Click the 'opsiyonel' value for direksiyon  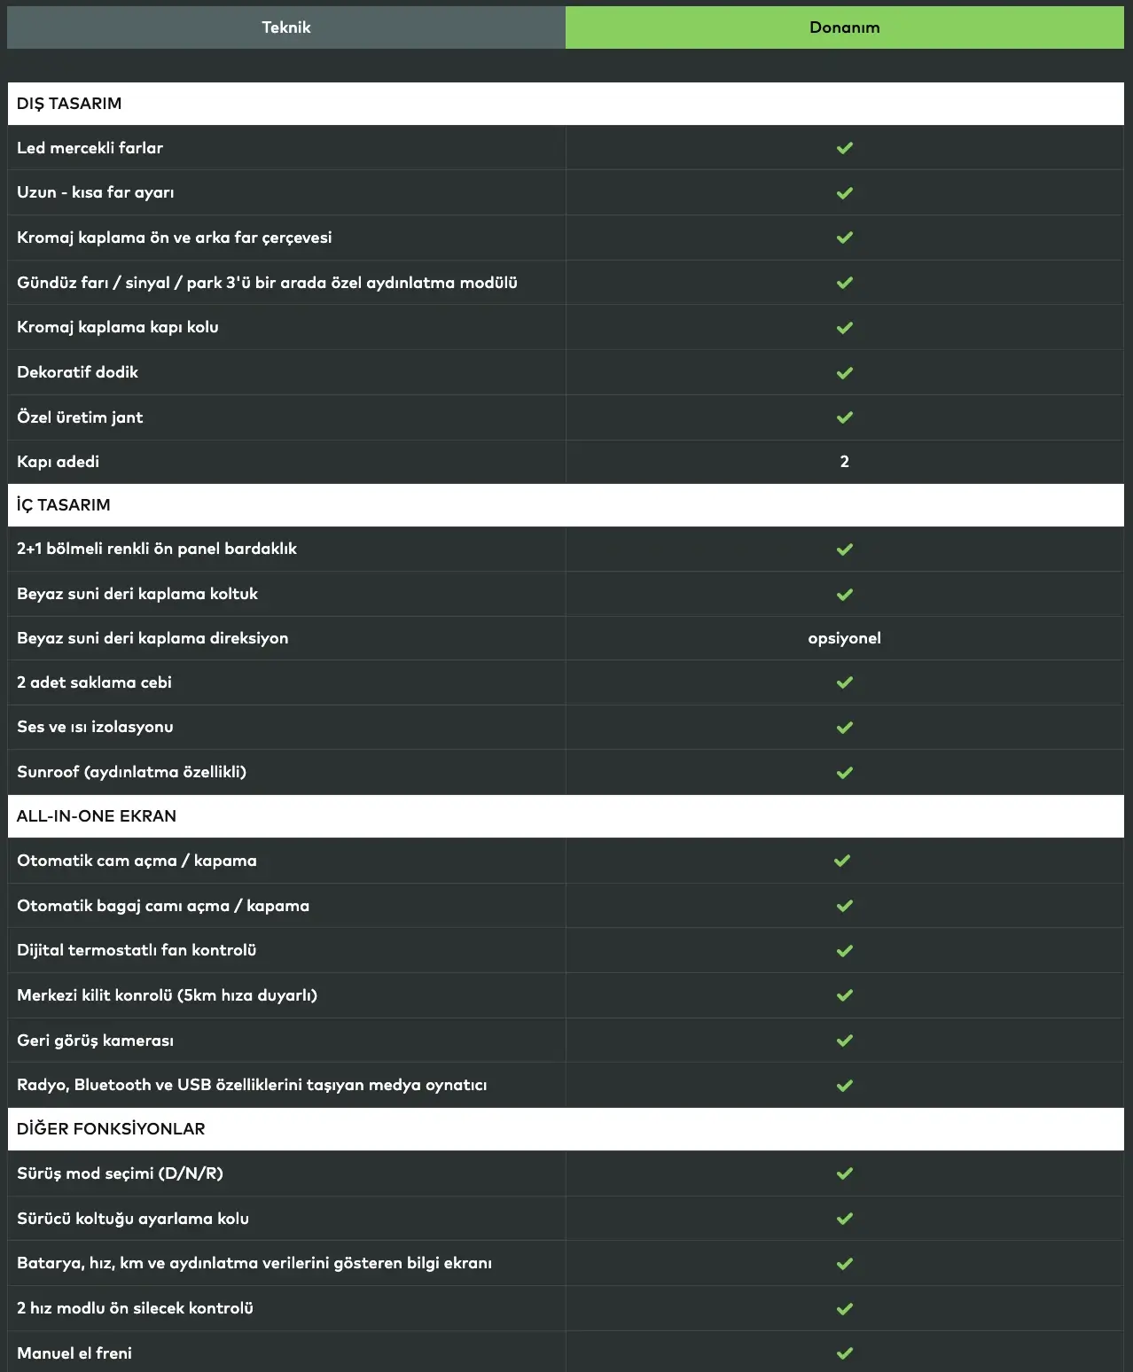coord(844,638)
